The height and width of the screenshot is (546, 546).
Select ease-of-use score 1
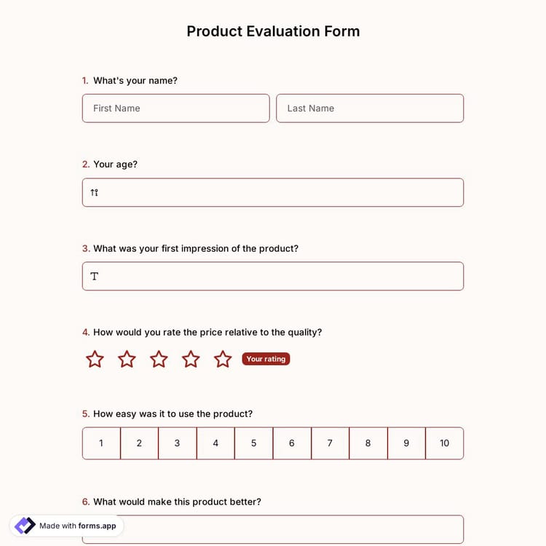[x=101, y=443]
